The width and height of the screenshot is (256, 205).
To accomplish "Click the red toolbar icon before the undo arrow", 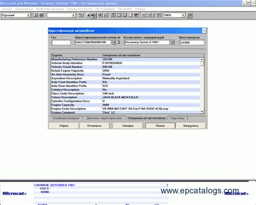I will [x=136, y=15].
